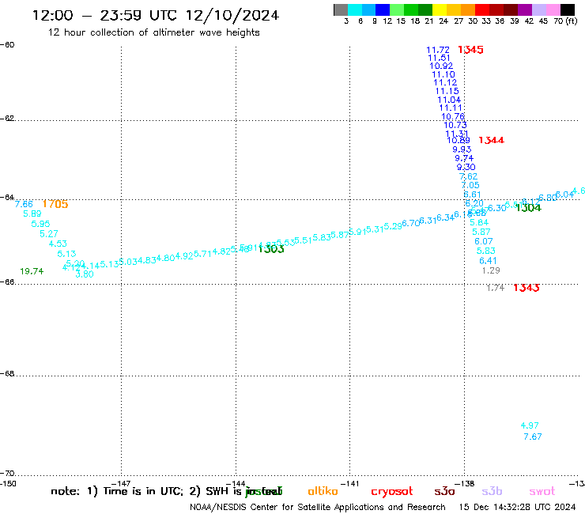Click the NOAA/NESDIS credit line

click(318, 507)
